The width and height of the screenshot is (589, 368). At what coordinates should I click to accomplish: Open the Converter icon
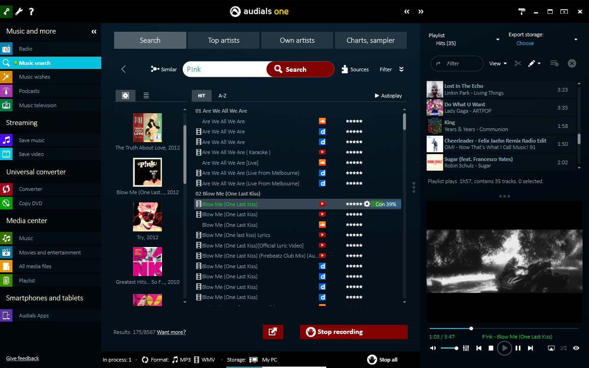coord(6,189)
